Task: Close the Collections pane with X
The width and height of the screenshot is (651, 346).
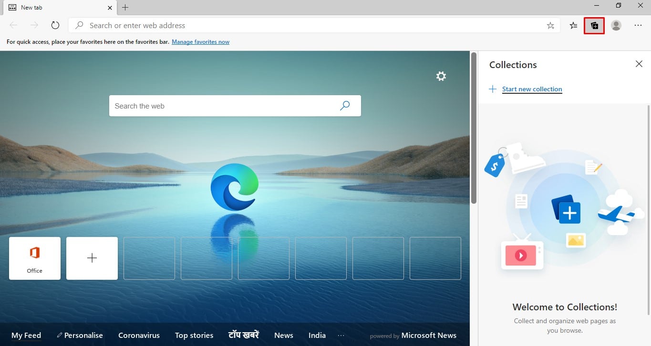Action: pyautogui.click(x=639, y=64)
